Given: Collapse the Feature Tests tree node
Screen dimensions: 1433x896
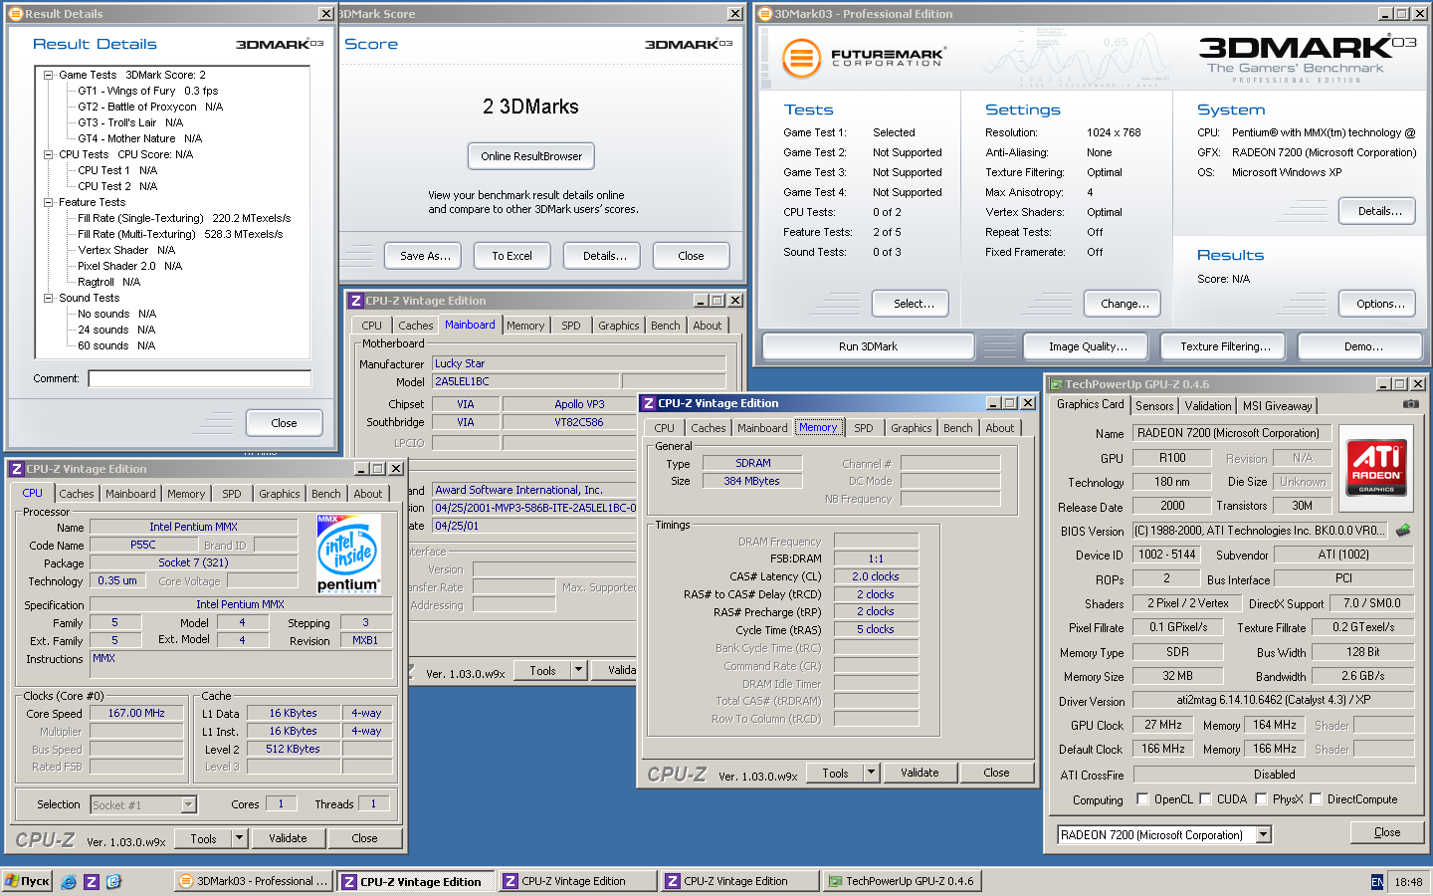Looking at the screenshot, I should 48,202.
